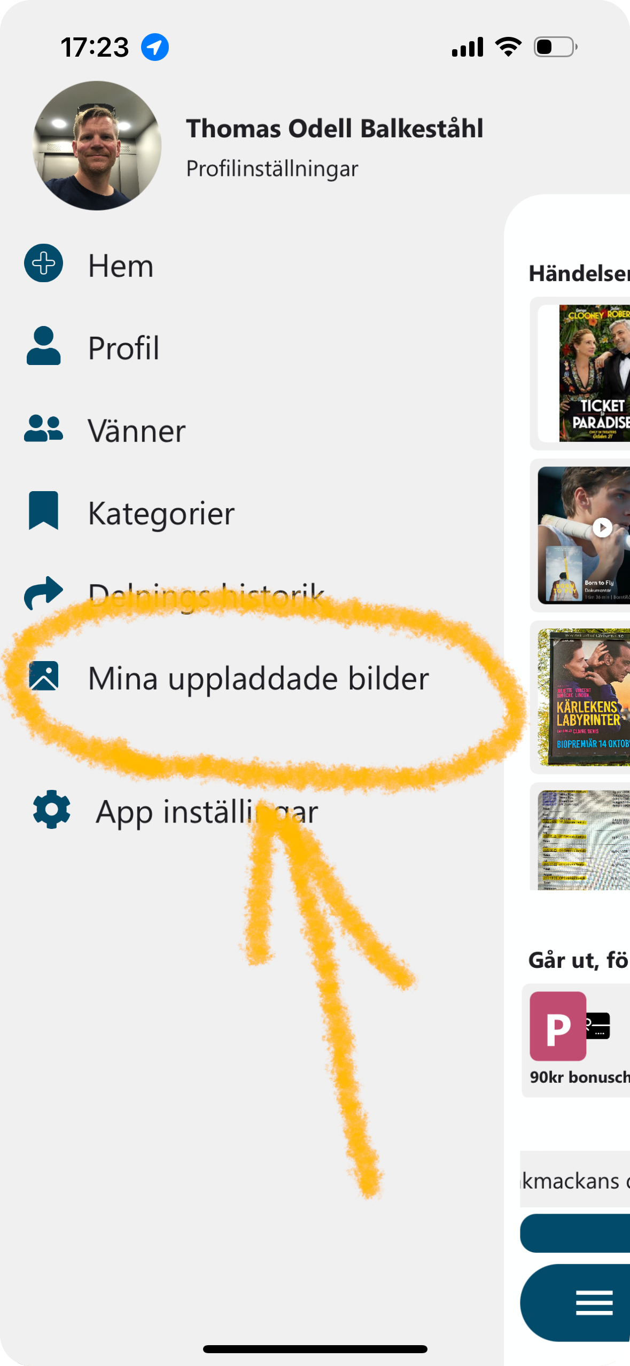630x1366 pixels.
Task: Tap the blue location arrow in the status bar
Action: (x=155, y=47)
